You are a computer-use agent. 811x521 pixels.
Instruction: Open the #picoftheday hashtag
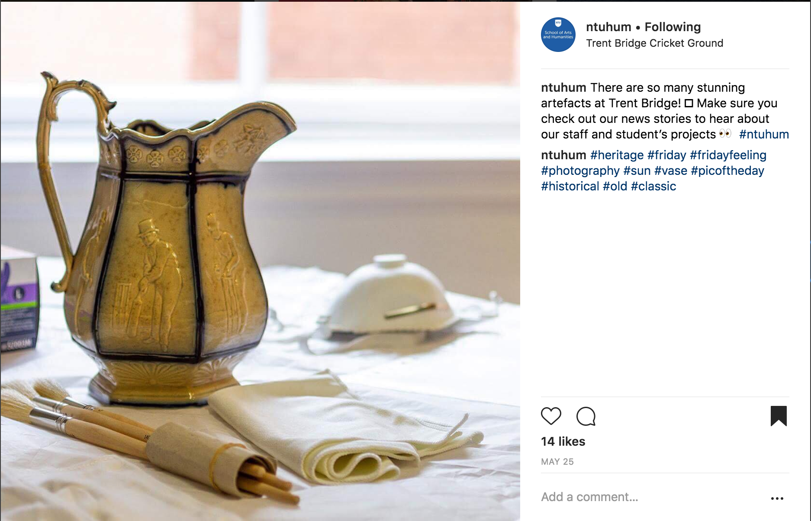pos(727,170)
